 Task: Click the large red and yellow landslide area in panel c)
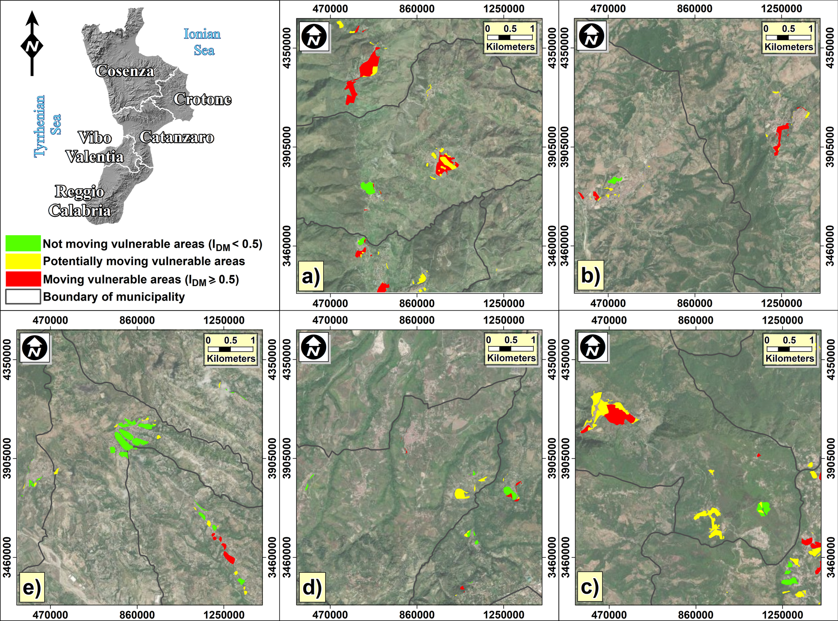coord(609,413)
